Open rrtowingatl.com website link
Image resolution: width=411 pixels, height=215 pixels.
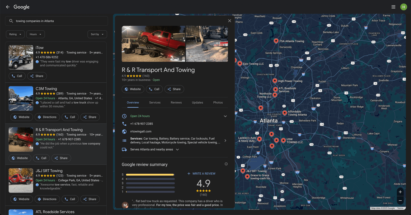[141, 131]
